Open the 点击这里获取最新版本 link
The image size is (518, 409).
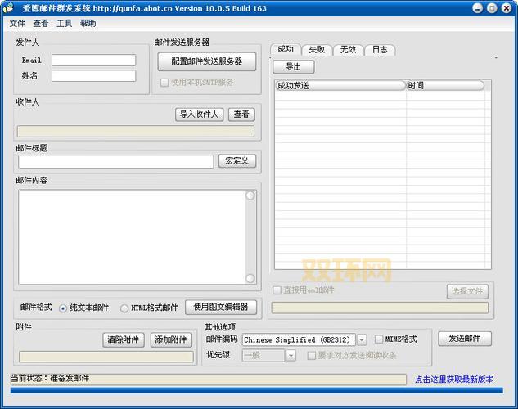(453, 380)
